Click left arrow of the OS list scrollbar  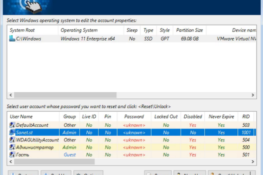click(x=11, y=95)
